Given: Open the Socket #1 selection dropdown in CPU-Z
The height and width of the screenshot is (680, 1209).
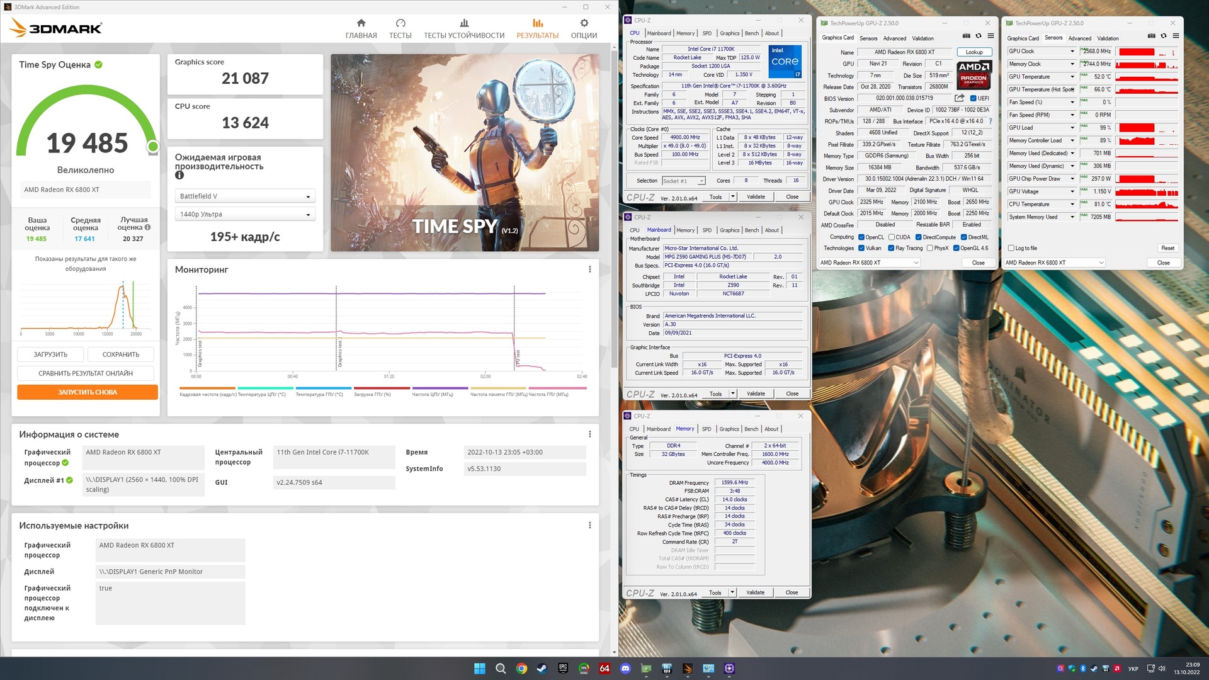Looking at the screenshot, I should click(683, 181).
